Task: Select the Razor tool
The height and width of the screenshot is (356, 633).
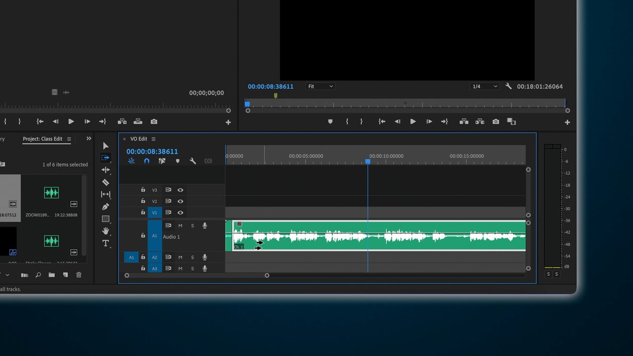Action: click(x=105, y=182)
